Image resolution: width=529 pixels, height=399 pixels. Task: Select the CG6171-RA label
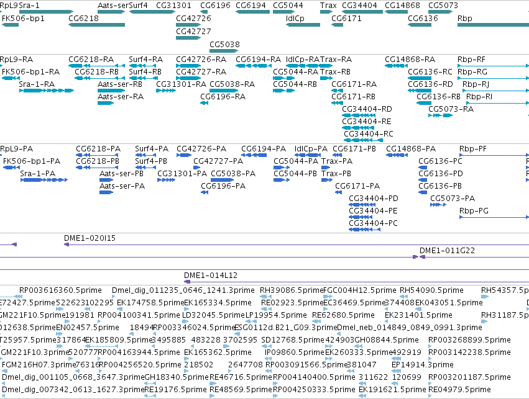tap(354, 84)
